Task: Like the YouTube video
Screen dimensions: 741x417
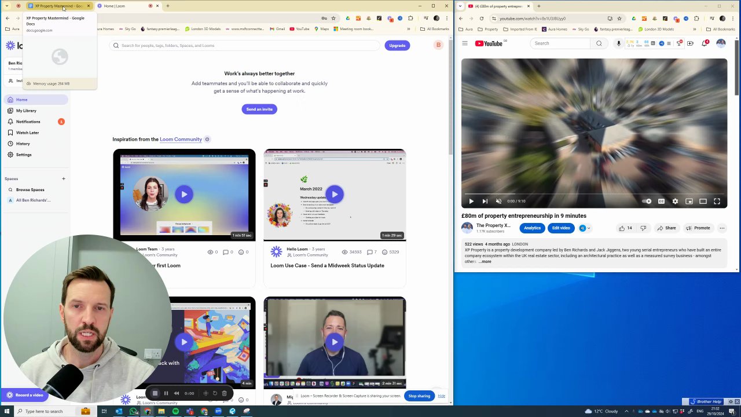Action: [625, 228]
